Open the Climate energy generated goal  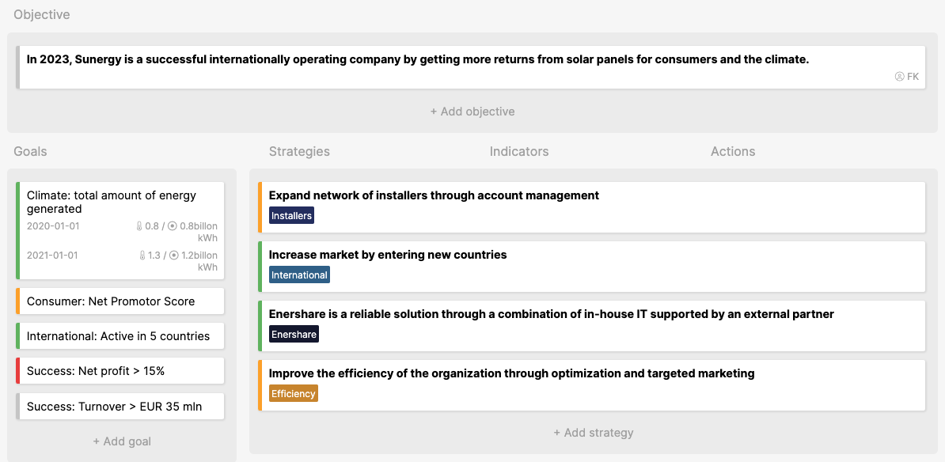click(x=120, y=231)
